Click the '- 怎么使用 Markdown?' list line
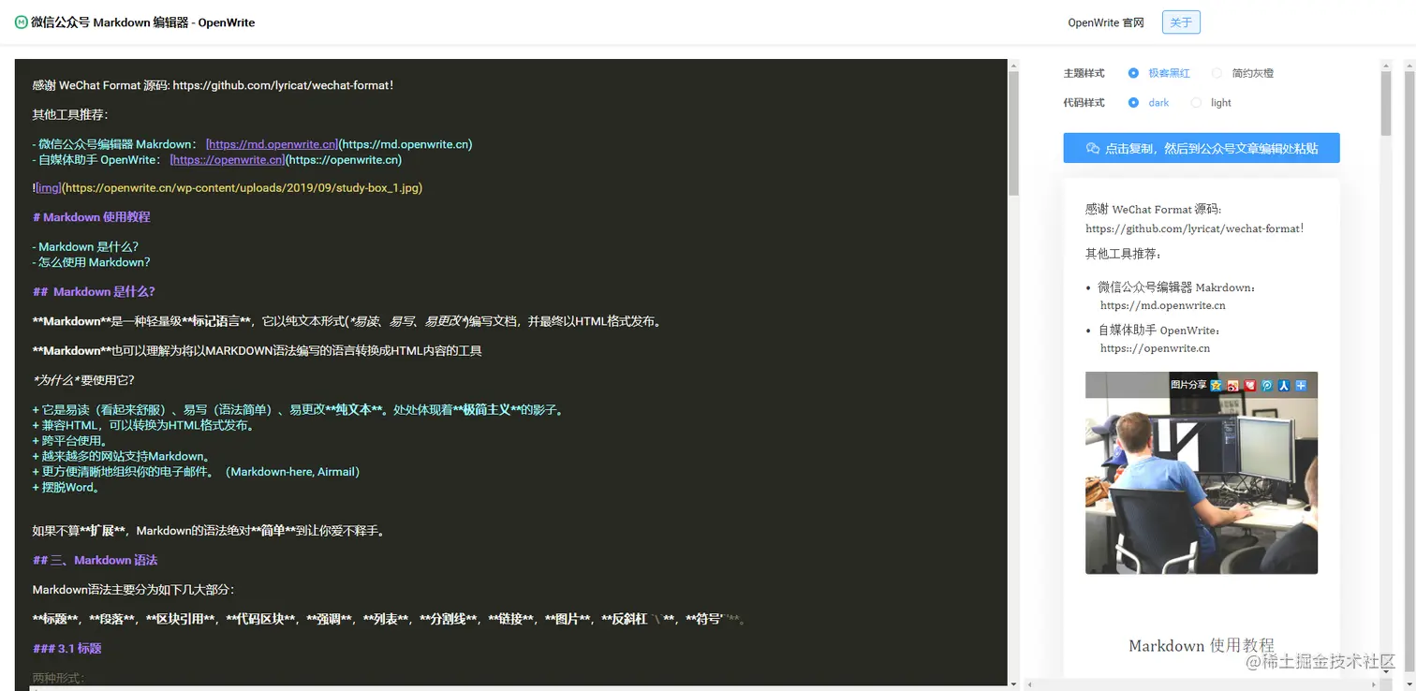 click(91, 262)
